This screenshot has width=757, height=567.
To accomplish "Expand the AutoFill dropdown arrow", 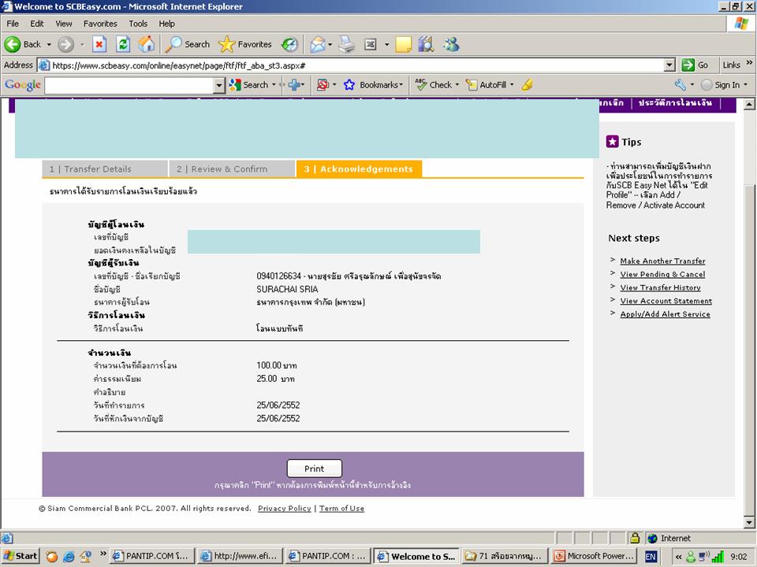I will [x=512, y=85].
